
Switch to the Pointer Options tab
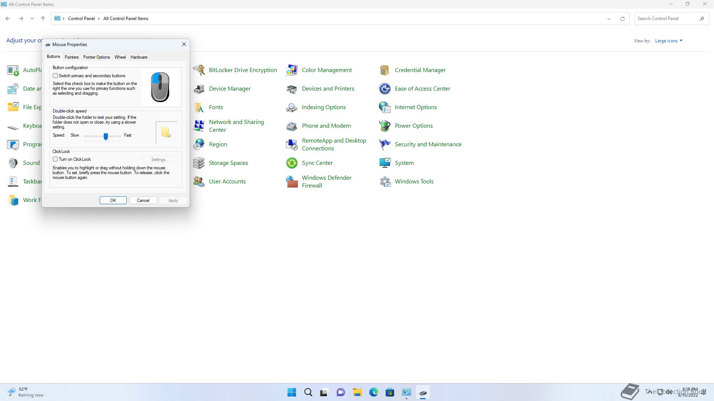pyautogui.click(x=96, y=57)
